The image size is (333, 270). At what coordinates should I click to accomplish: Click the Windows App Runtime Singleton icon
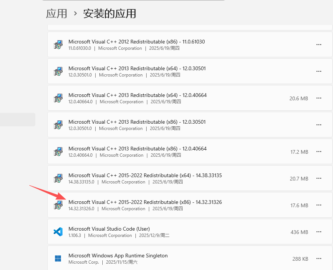click(58, 258)
